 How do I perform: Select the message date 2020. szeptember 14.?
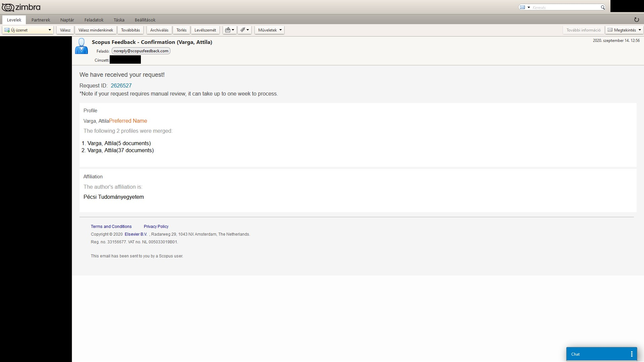coord(616,41)
